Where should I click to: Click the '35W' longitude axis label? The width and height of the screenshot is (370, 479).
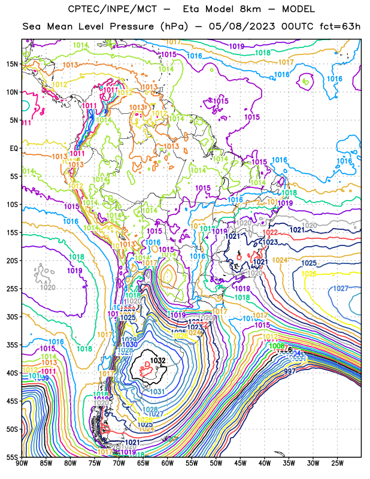pos(289,463)
